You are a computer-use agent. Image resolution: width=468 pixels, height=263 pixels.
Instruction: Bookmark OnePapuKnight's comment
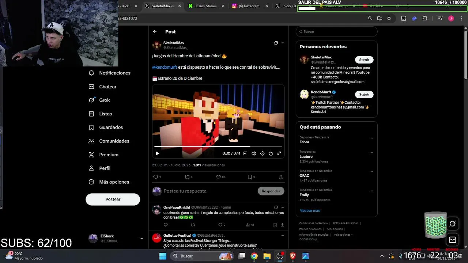point(275,225)
